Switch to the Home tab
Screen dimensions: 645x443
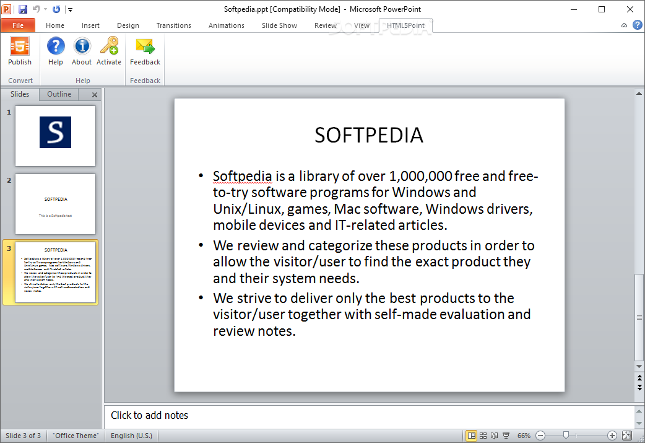point(55,25)
